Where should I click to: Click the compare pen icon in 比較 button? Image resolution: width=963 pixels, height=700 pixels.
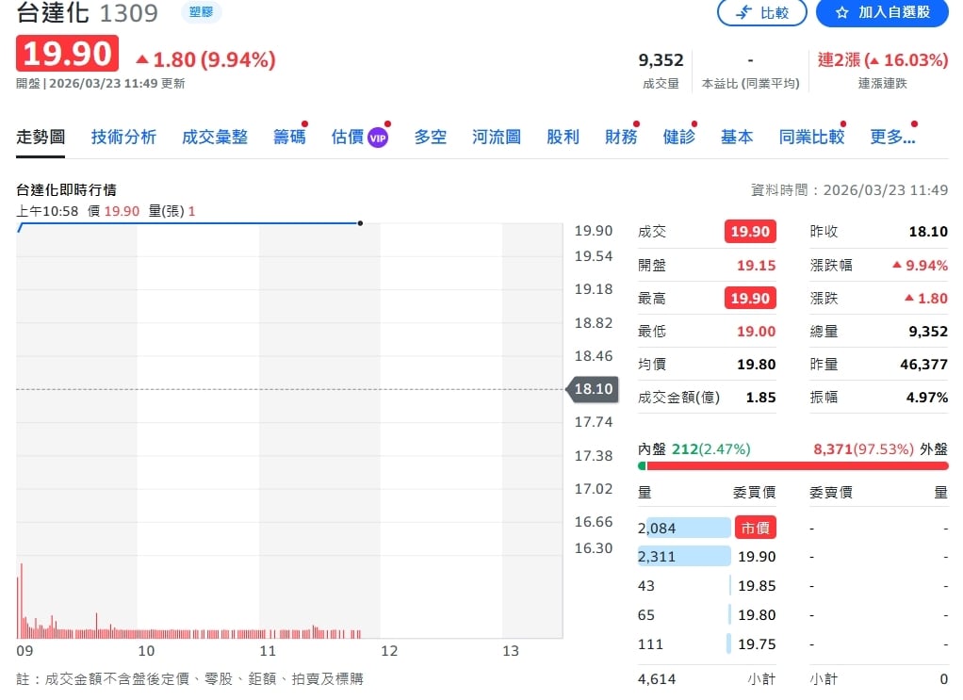click(740, 13)
